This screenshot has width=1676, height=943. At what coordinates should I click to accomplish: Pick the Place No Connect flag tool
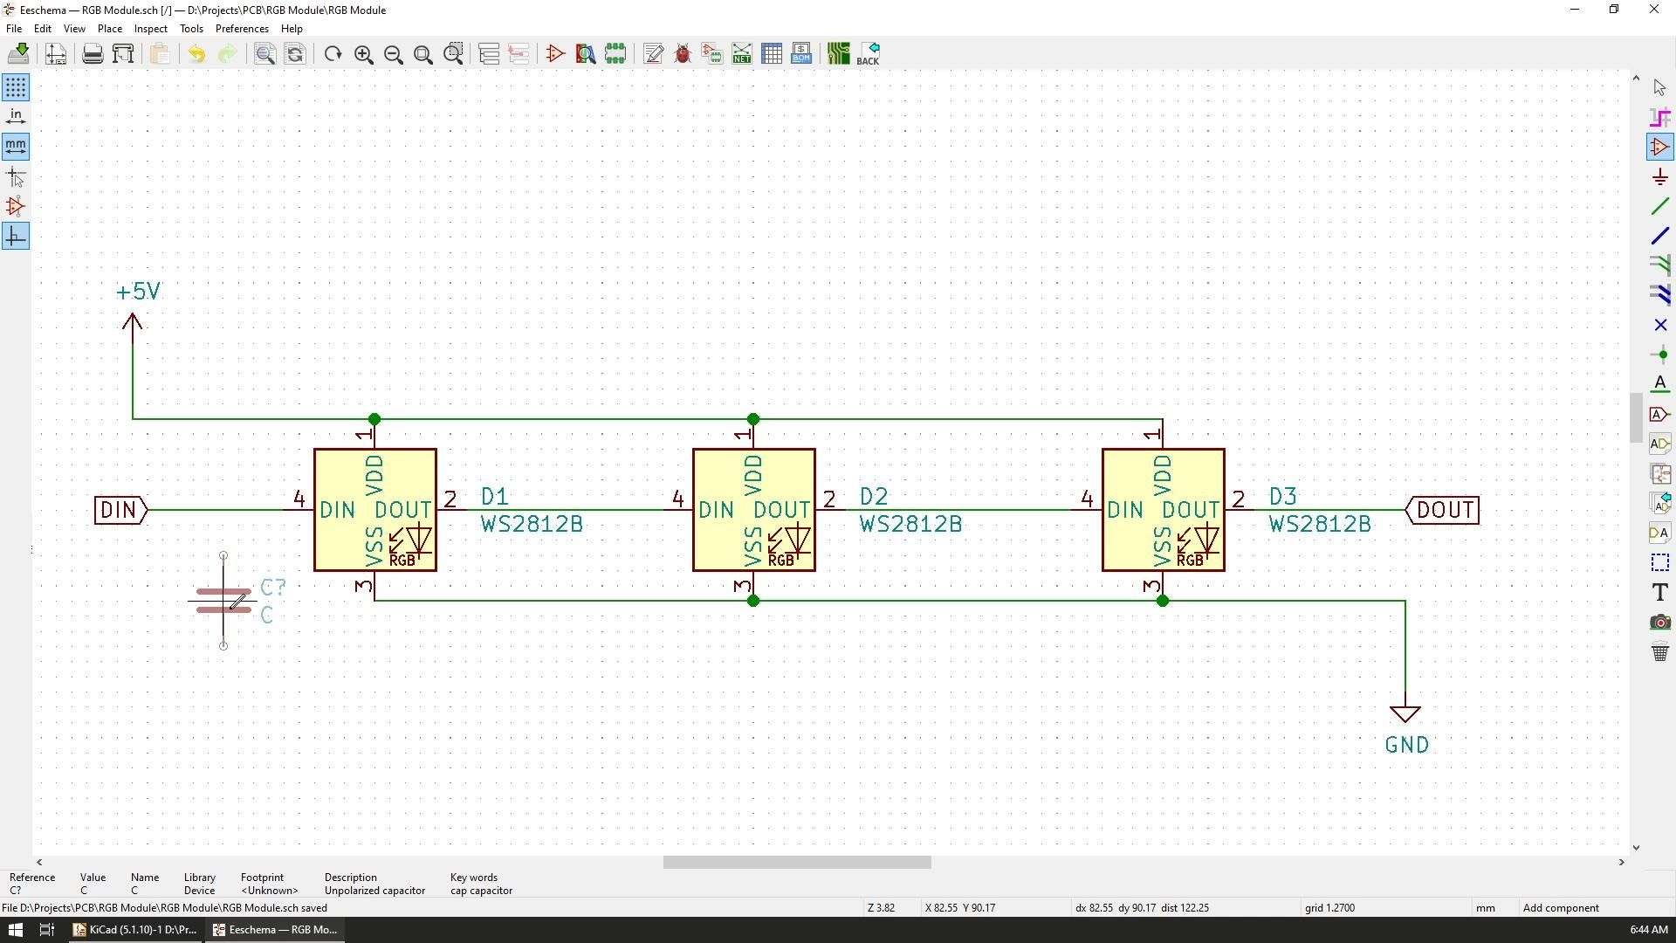click(1661, 324)
